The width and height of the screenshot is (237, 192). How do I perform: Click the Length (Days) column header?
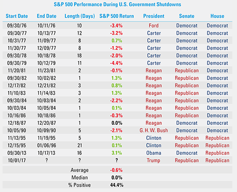[x=80, y=16]
